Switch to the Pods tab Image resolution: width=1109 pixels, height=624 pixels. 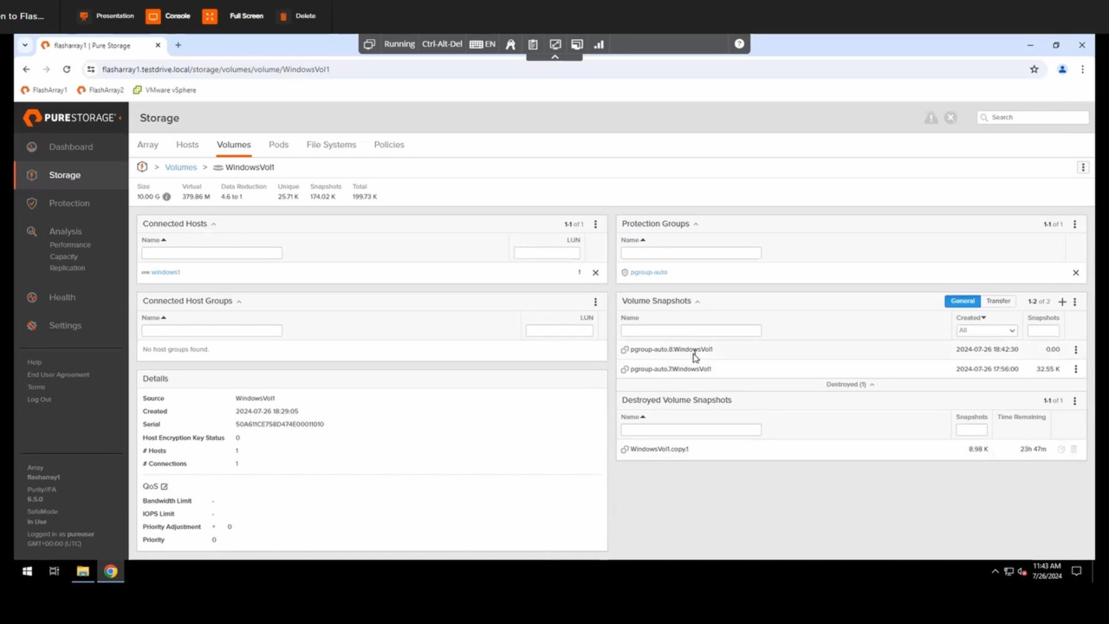pos(278,145)
